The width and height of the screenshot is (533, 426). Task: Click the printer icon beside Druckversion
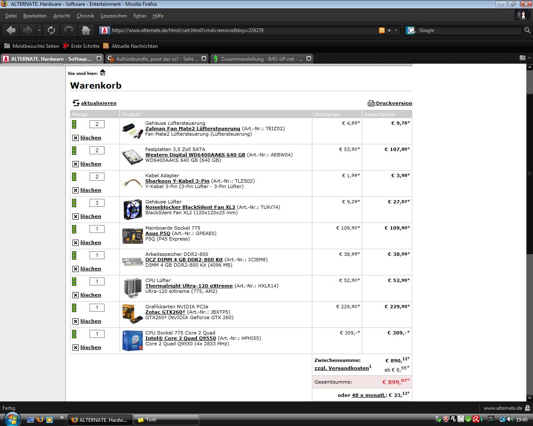pyautogui.click(x=371, y=103)
